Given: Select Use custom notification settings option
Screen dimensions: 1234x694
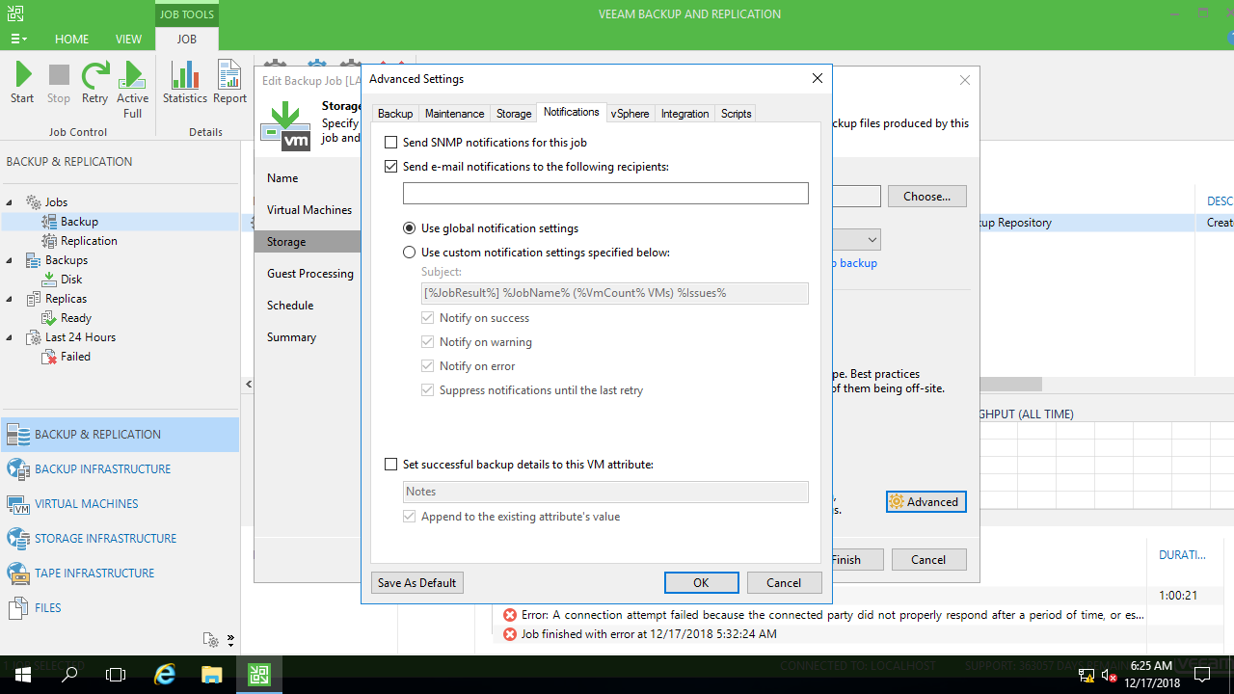Looking at the screenshot, I should pos(410,253).
